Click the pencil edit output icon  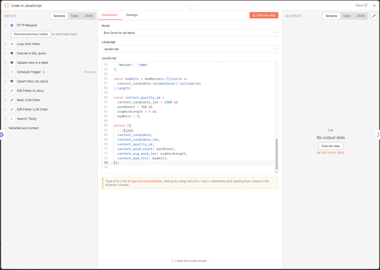(374, 16)
